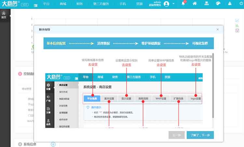Screen dimensions: 244x147
Task: Open the 平台 top menu
Action: [47, 4]
